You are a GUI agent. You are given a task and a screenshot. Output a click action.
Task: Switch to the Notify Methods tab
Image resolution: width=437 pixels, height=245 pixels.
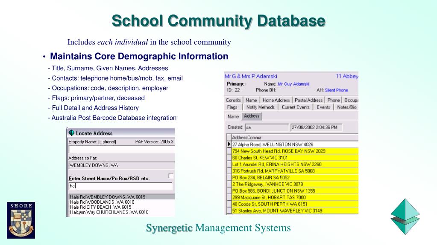pos(260,107)
